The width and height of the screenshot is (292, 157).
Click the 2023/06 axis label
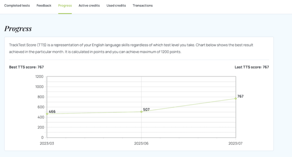click(x=141, y=143)
